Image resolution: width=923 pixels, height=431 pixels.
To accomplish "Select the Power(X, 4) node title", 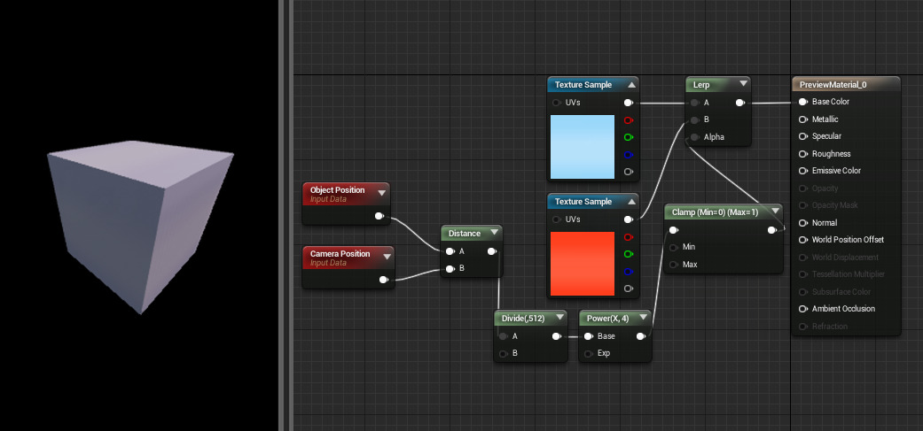I will pos(608,318).
